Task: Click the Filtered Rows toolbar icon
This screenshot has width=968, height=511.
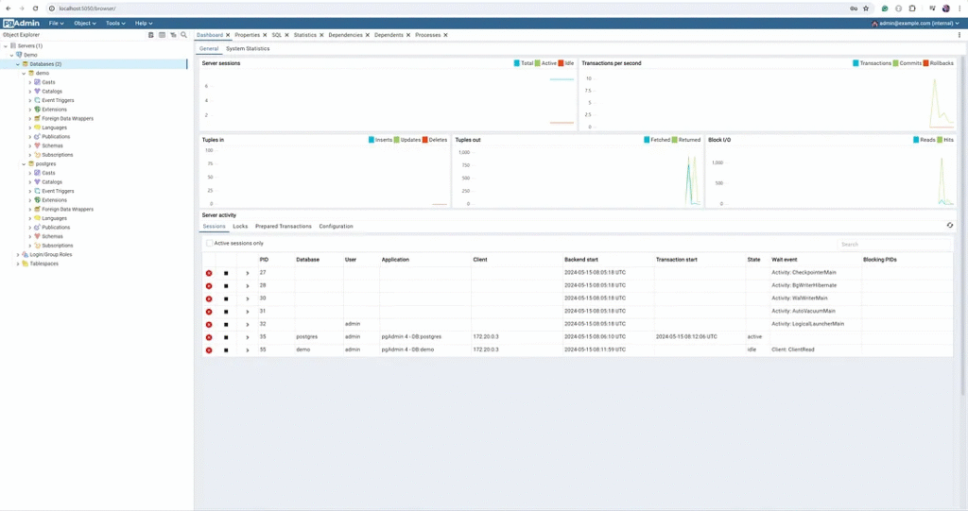Action: click(x=173, y=35)
